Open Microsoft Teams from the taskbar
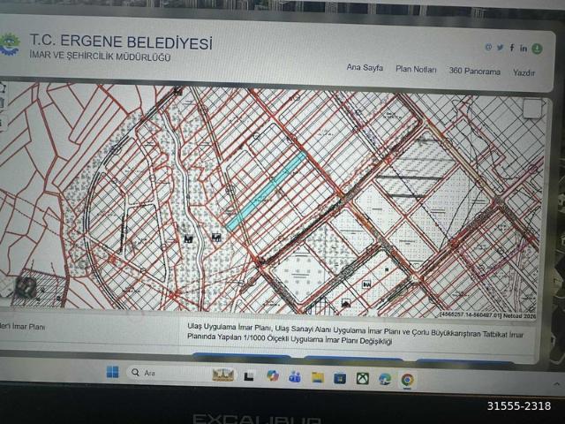Viewport: 565px width, 424px height. click(295, 377)
